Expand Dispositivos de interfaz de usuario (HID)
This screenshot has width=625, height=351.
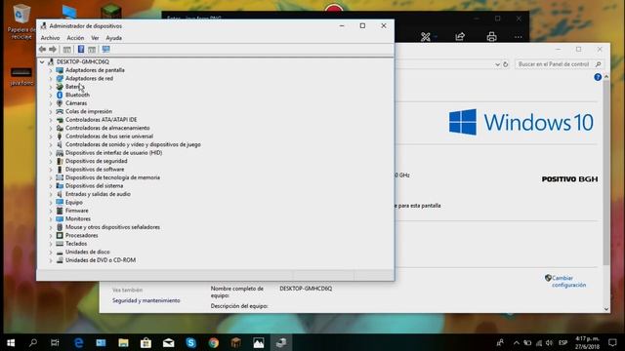pyautogui.click(x=51, y=153)
